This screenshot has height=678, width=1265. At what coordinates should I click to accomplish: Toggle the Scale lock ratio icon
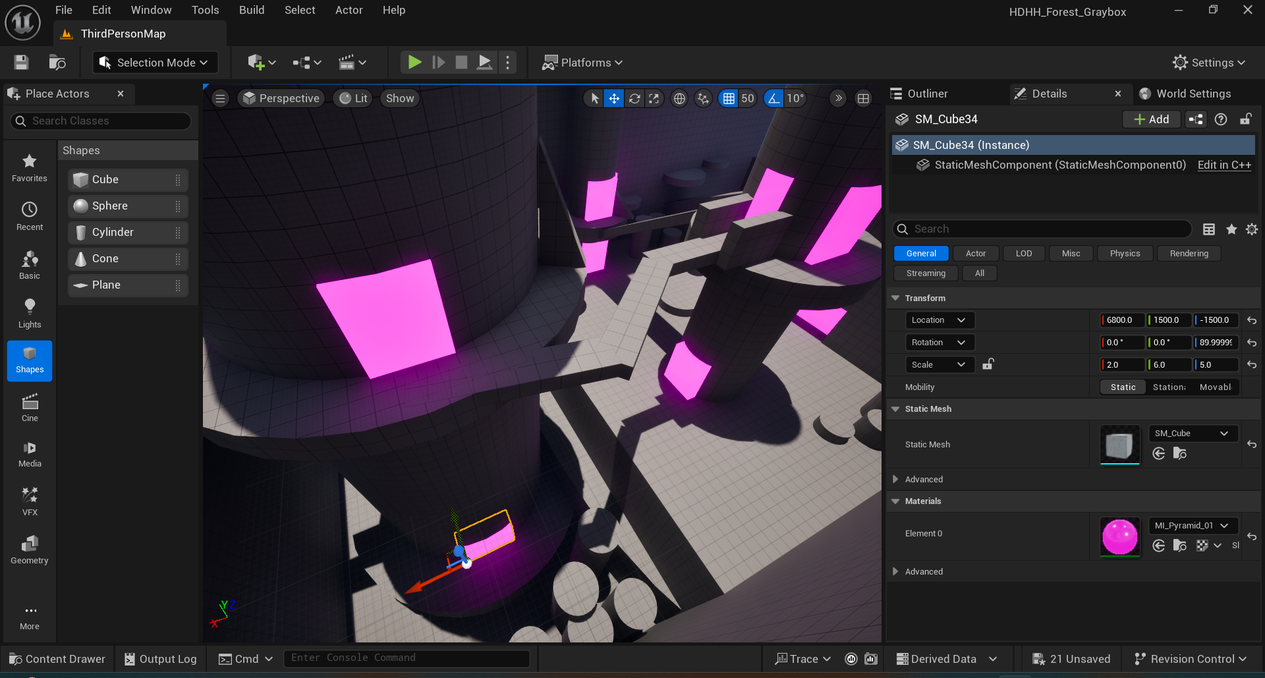pos(988,364)
